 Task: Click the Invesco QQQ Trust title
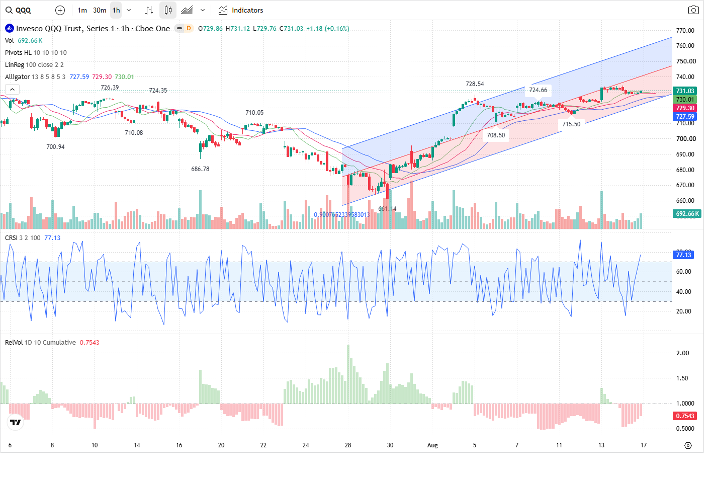(x=93, y=28)
